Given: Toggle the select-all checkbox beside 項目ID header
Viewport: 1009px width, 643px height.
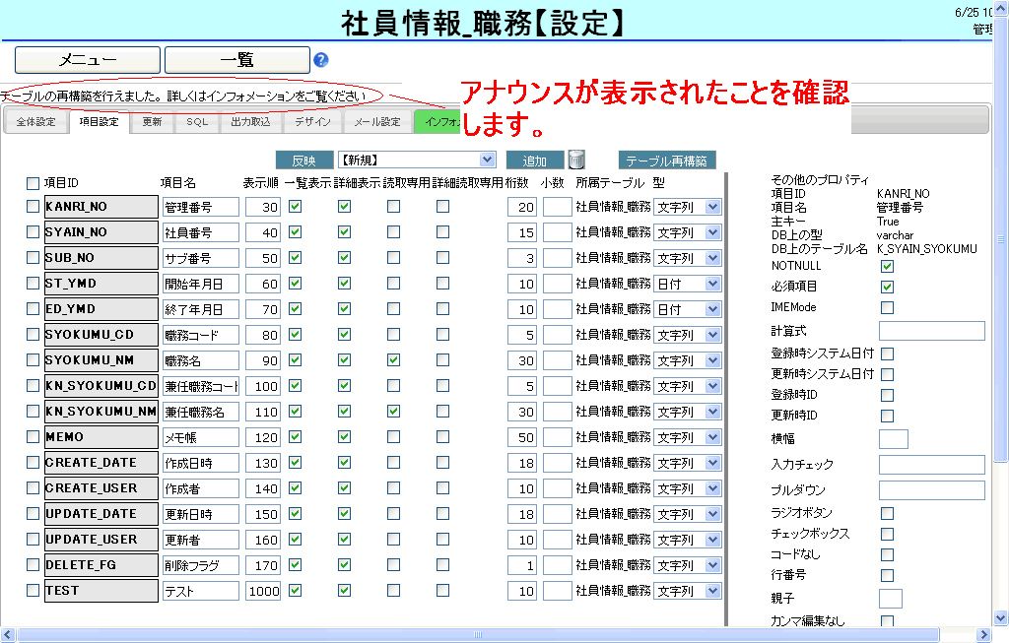Looking at the screenshot, I should tap(34, 182).
